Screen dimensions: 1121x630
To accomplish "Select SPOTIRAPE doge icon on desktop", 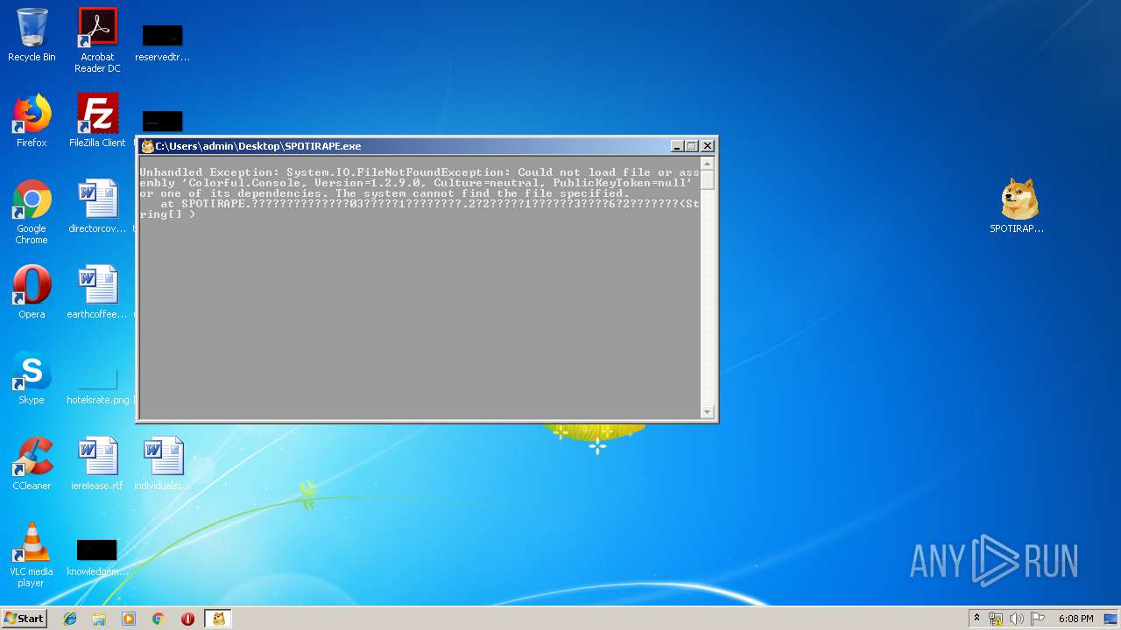I will 1018,206.
